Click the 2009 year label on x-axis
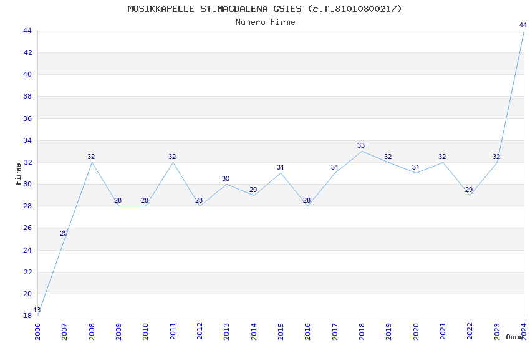 (x=118, y=331)
